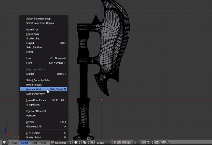Select Edge Rings menu entry
The image size is (212, 145).
pyautogui.click(x=44, y=30)
